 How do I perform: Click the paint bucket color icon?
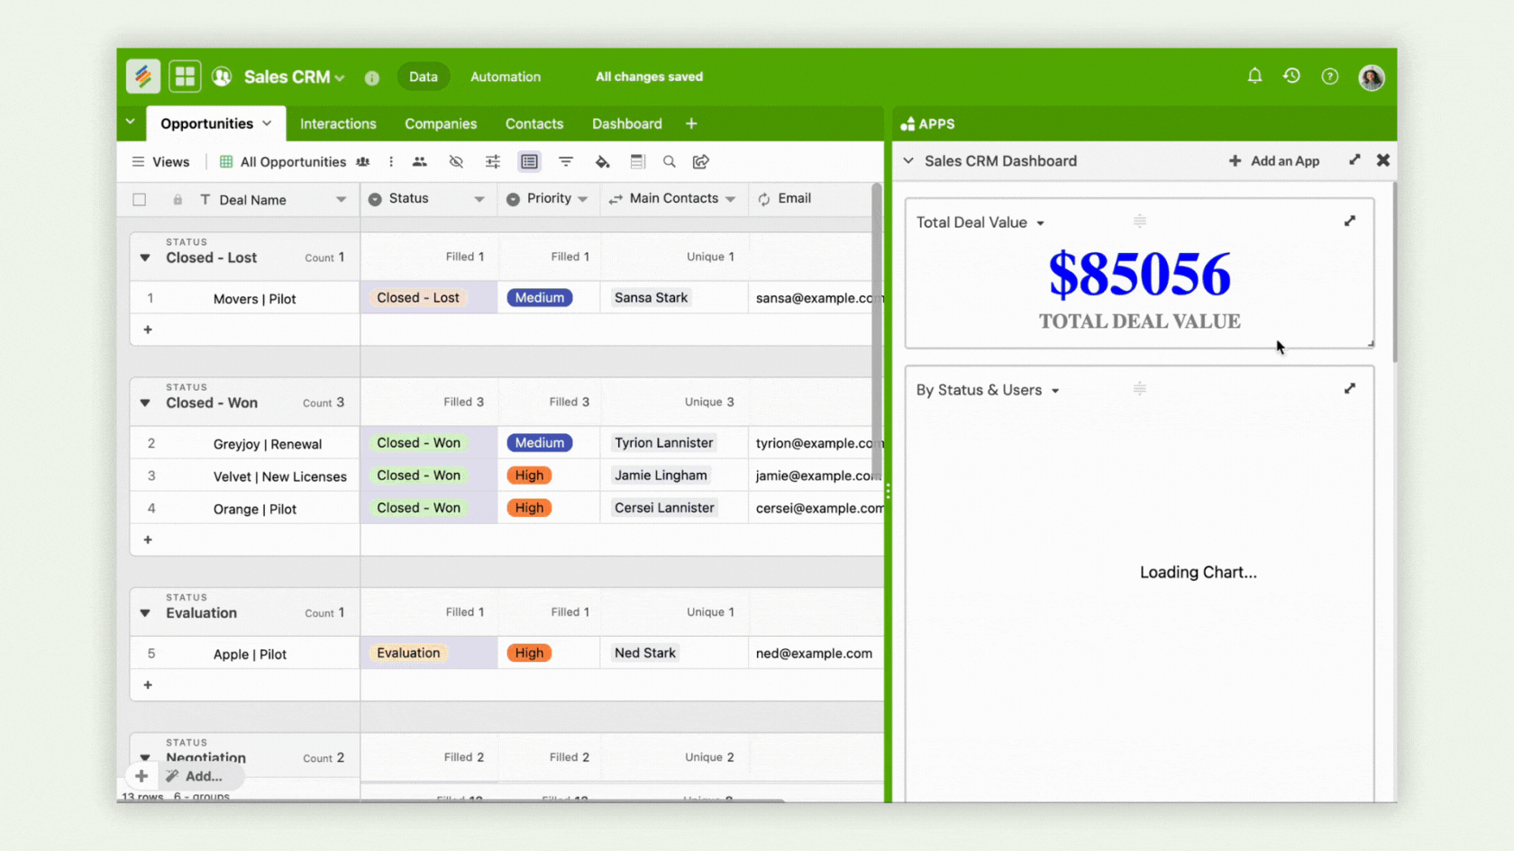point(602,162)
